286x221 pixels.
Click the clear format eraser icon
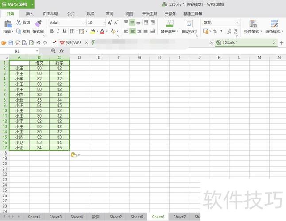[x=113, y=31]
